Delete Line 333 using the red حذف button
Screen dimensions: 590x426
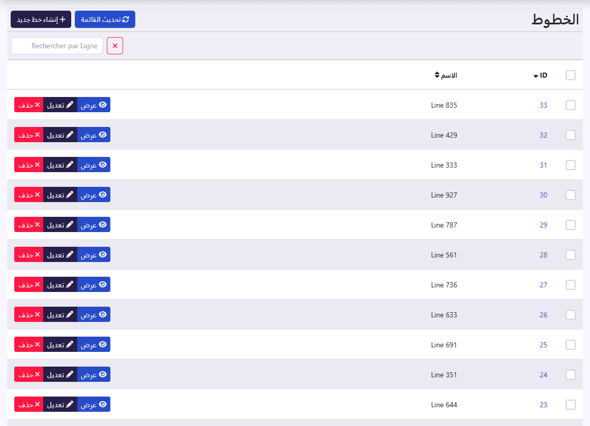pyautogui.click(x=29, y=165)
